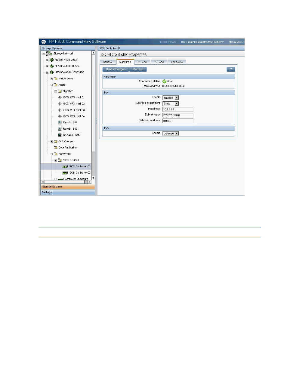Click the IP address input field
The height and width of the screenshot is (382, 287).
pos(178,109)
